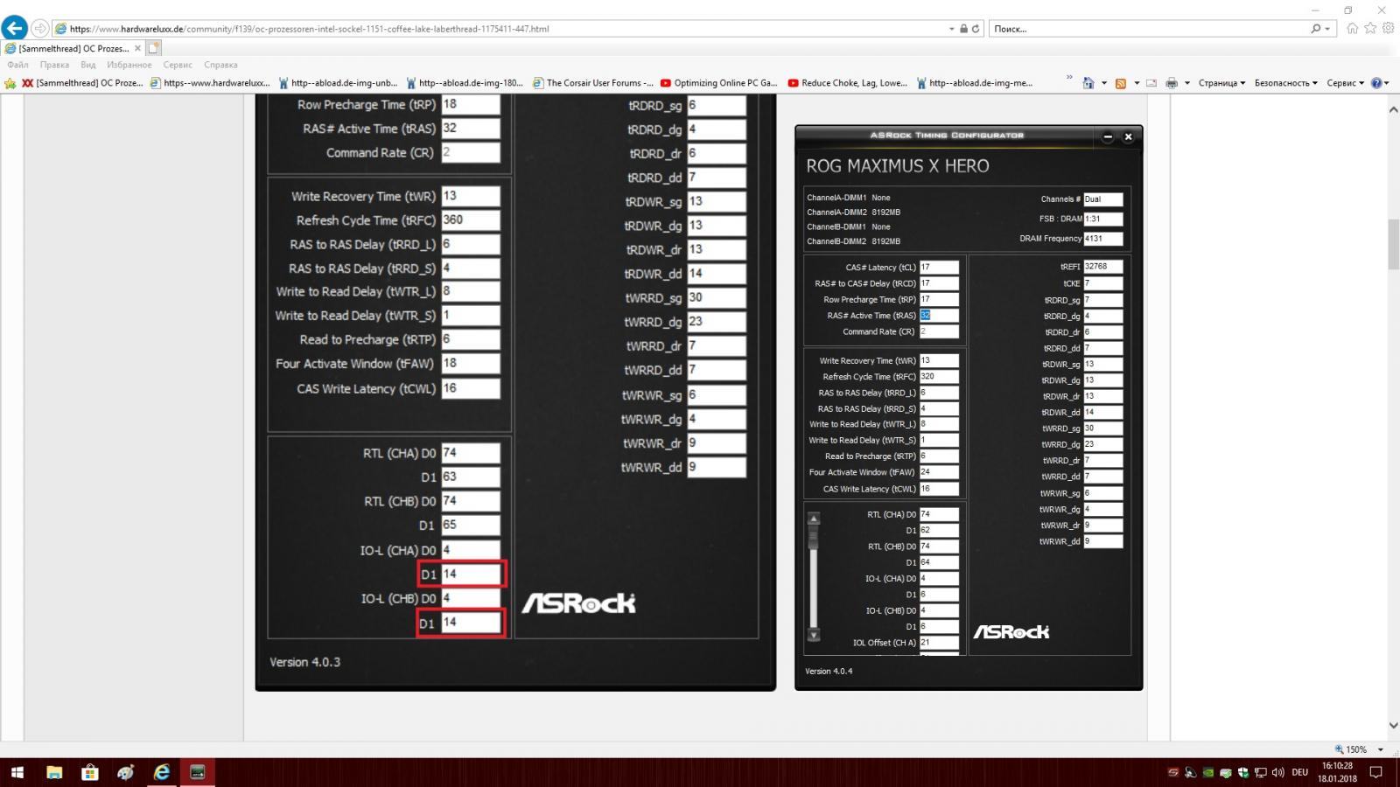This screenshot has height=787, width=1400.
Task: Click the page scrollbar up arrow
Action: click(1393, 109)
